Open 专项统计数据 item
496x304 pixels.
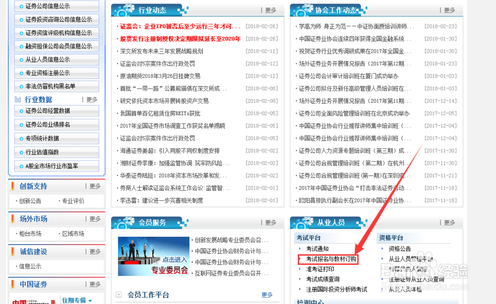click(x=57, y=138)
